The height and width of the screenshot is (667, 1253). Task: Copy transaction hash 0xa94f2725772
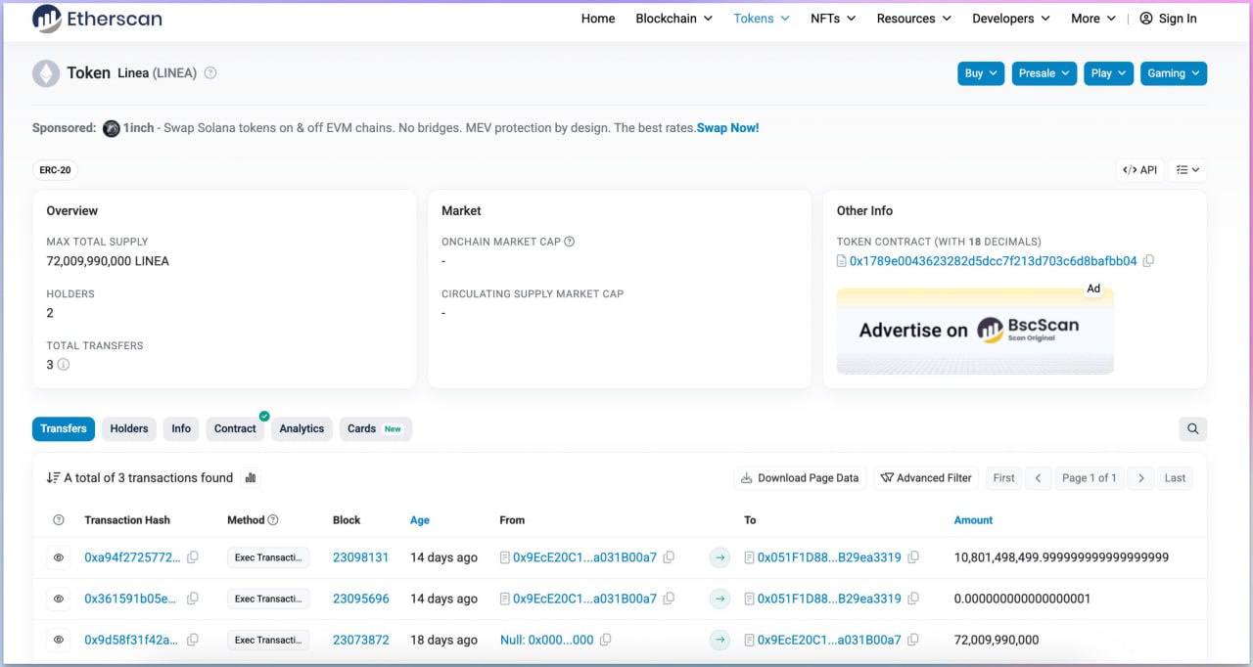pos(193,557)
